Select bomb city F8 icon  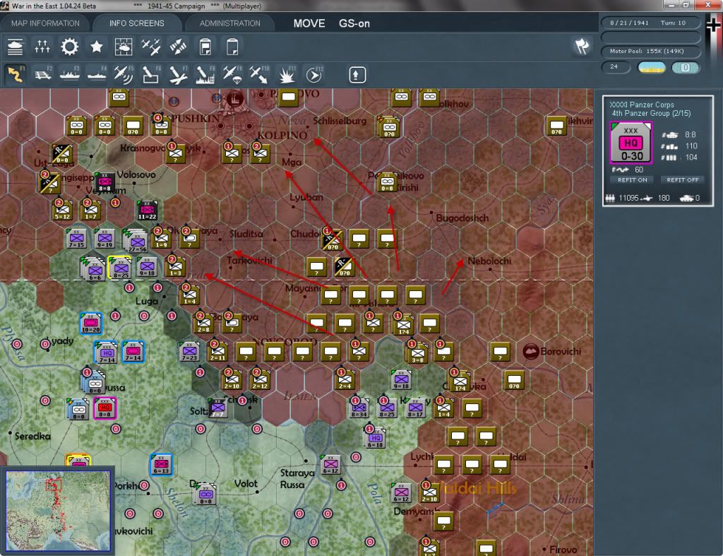coord(205,74)
